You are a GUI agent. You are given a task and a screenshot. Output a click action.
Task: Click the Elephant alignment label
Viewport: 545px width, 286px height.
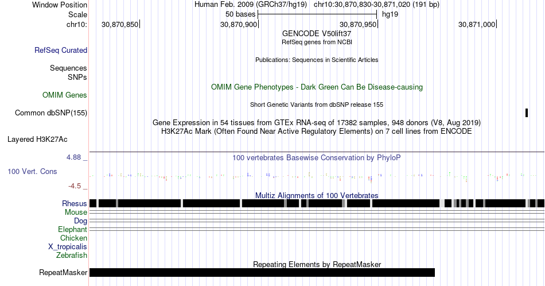72,230
